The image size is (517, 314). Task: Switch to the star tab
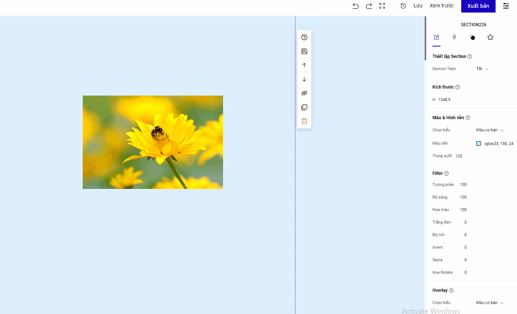tap(490, 37)
